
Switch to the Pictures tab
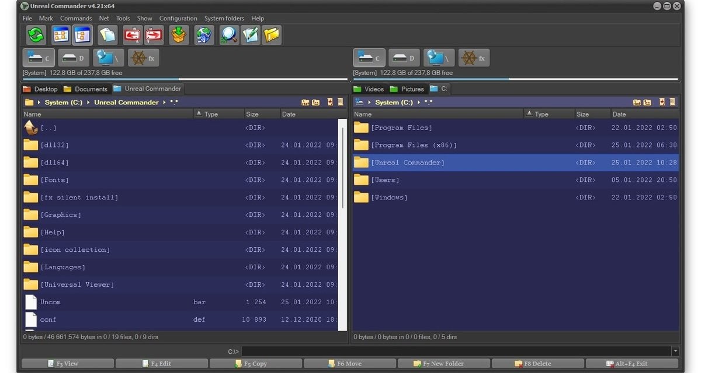407,89
